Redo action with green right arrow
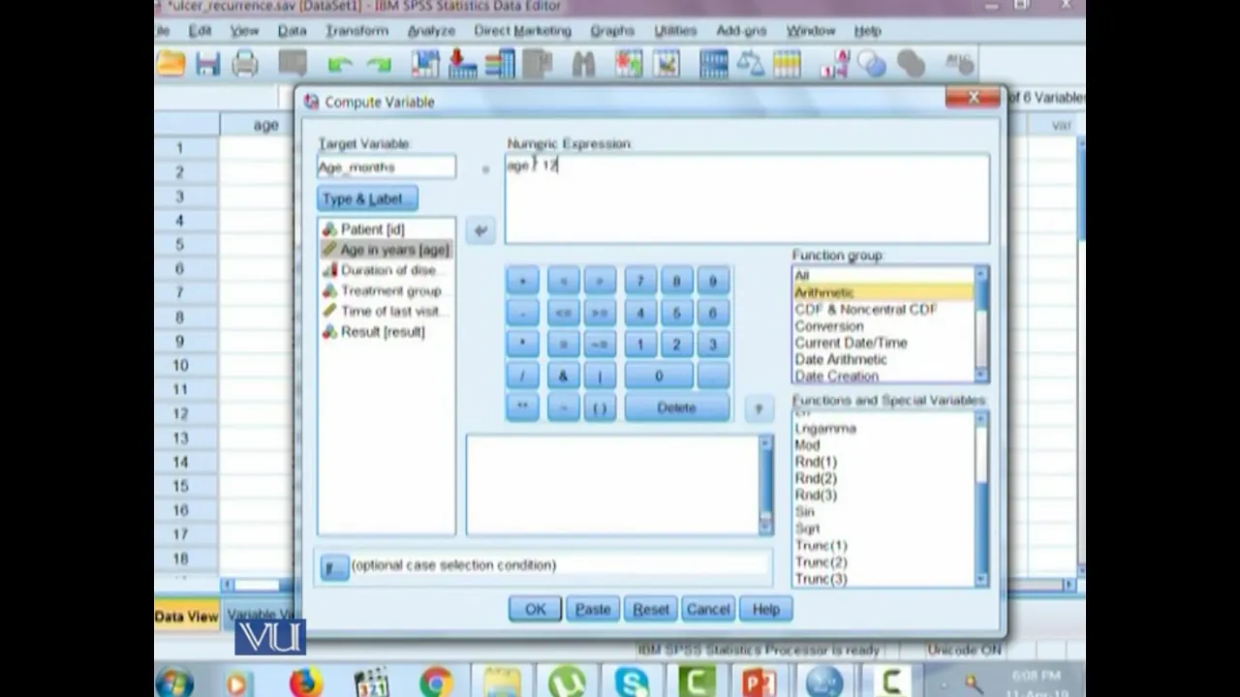Image resolution: width=1240 pixels, height=697 pixels. click(x=379, y=65)
